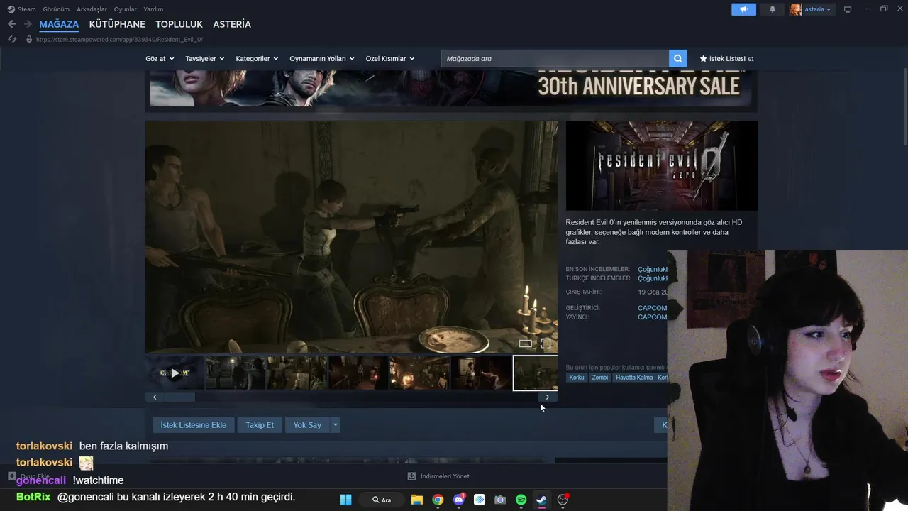Open the Yardım menu

click(x=153, y=9)
